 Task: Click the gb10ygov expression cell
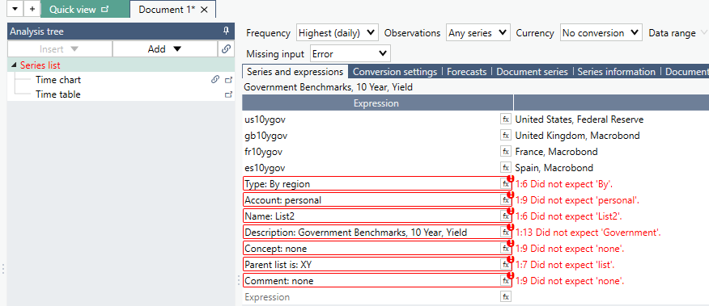tap(371, 136)
